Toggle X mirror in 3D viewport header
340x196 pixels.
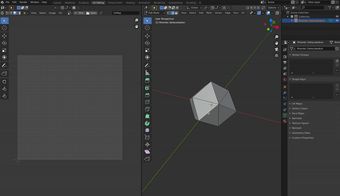[x=251, y=8]
